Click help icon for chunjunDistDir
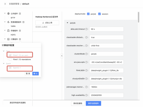This screenshot has height=107, width=143. [86, 79]
